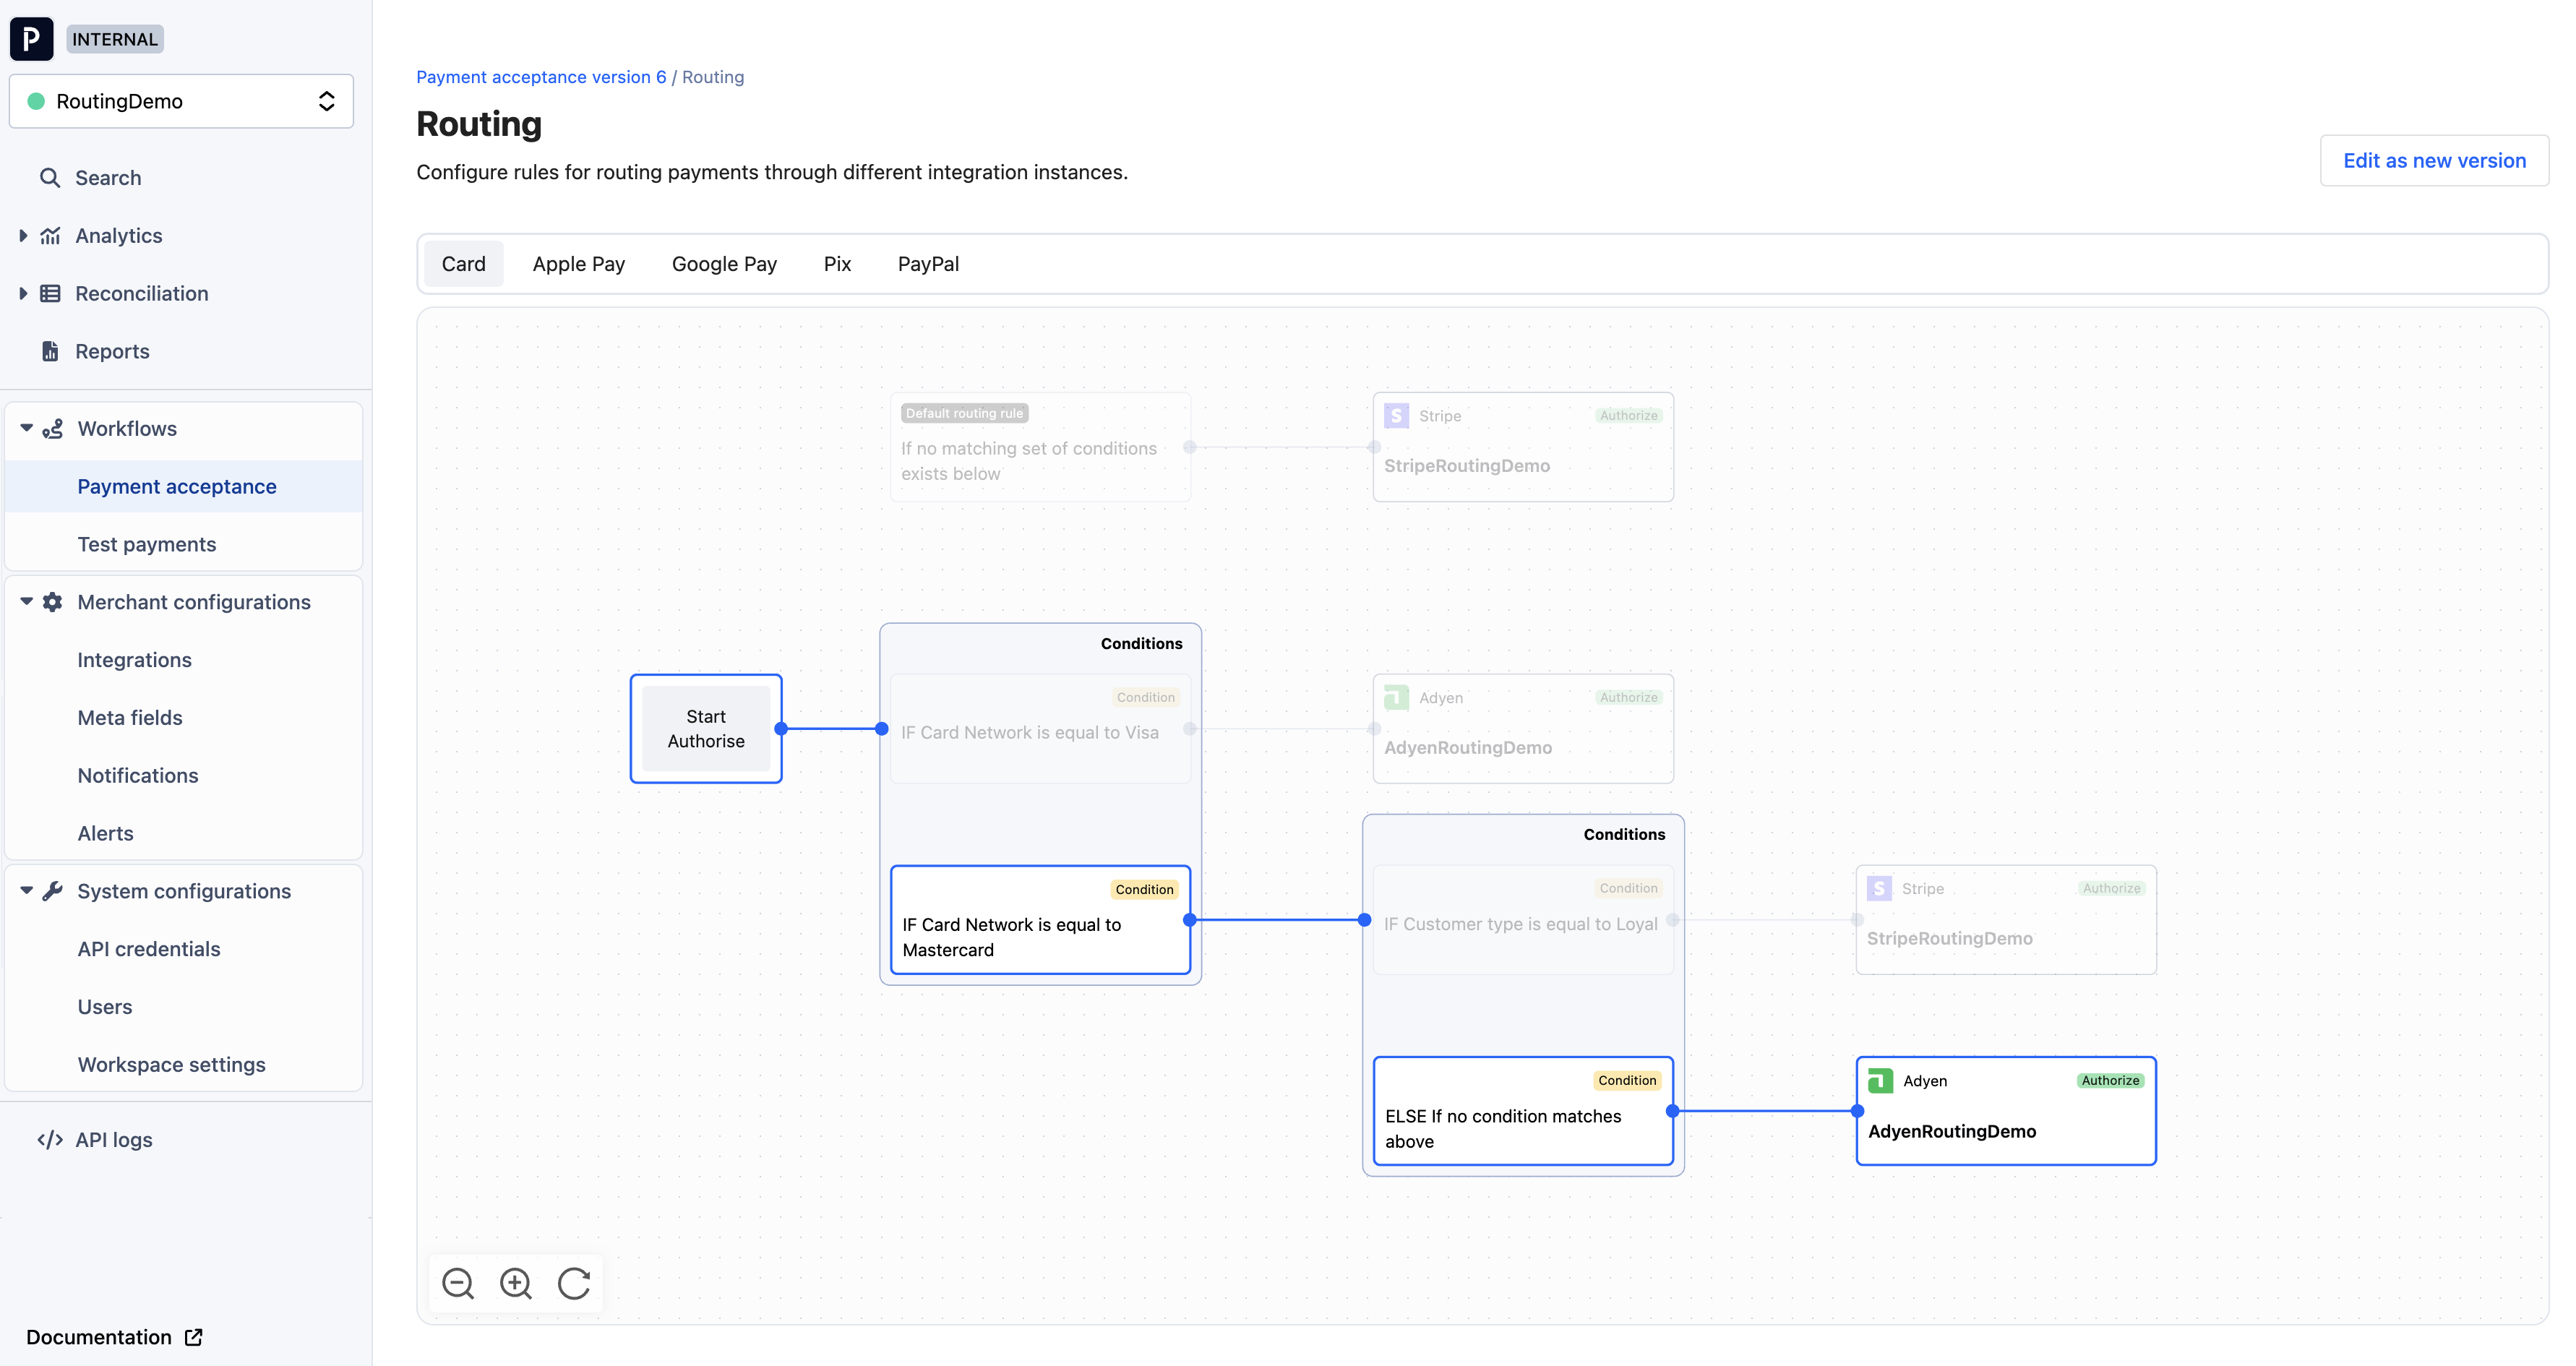This screenshot has height=1366, width=2576.
Task: Click the Adyen logo in the ELSE route node
Action: coord(1880,1081)
